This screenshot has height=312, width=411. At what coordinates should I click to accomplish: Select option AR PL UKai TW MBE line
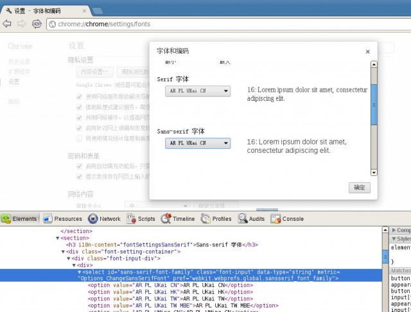tap(183, 306)
